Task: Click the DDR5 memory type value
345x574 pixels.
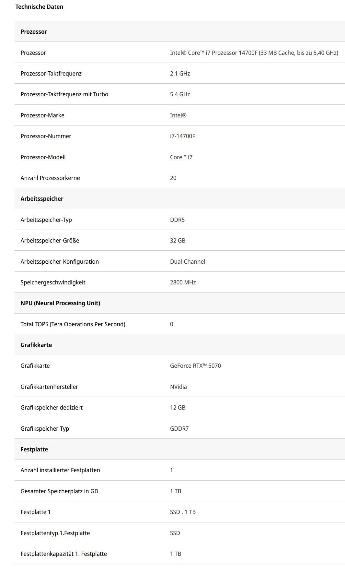Action: point(177,220)
